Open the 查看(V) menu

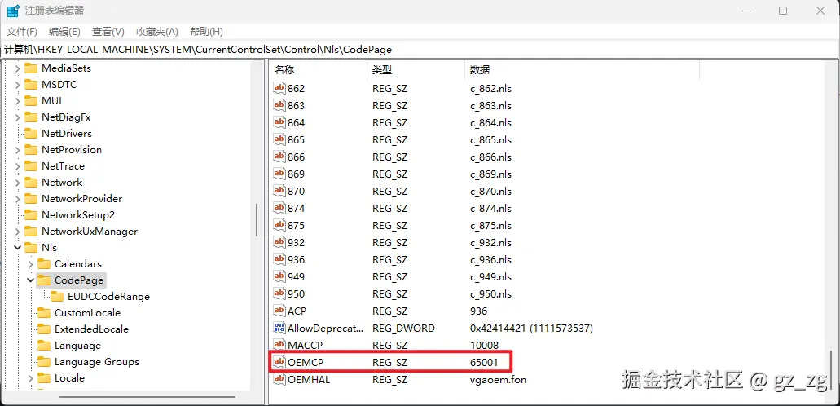108,32
